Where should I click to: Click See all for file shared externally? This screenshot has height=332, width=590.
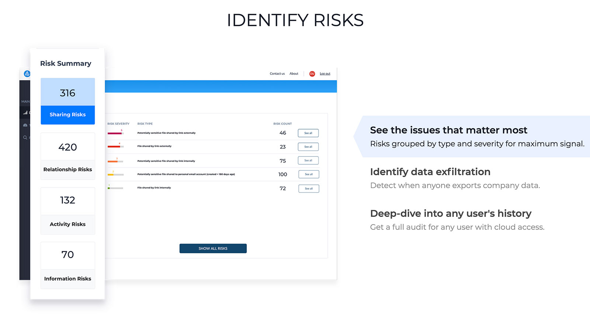point(308,147)
